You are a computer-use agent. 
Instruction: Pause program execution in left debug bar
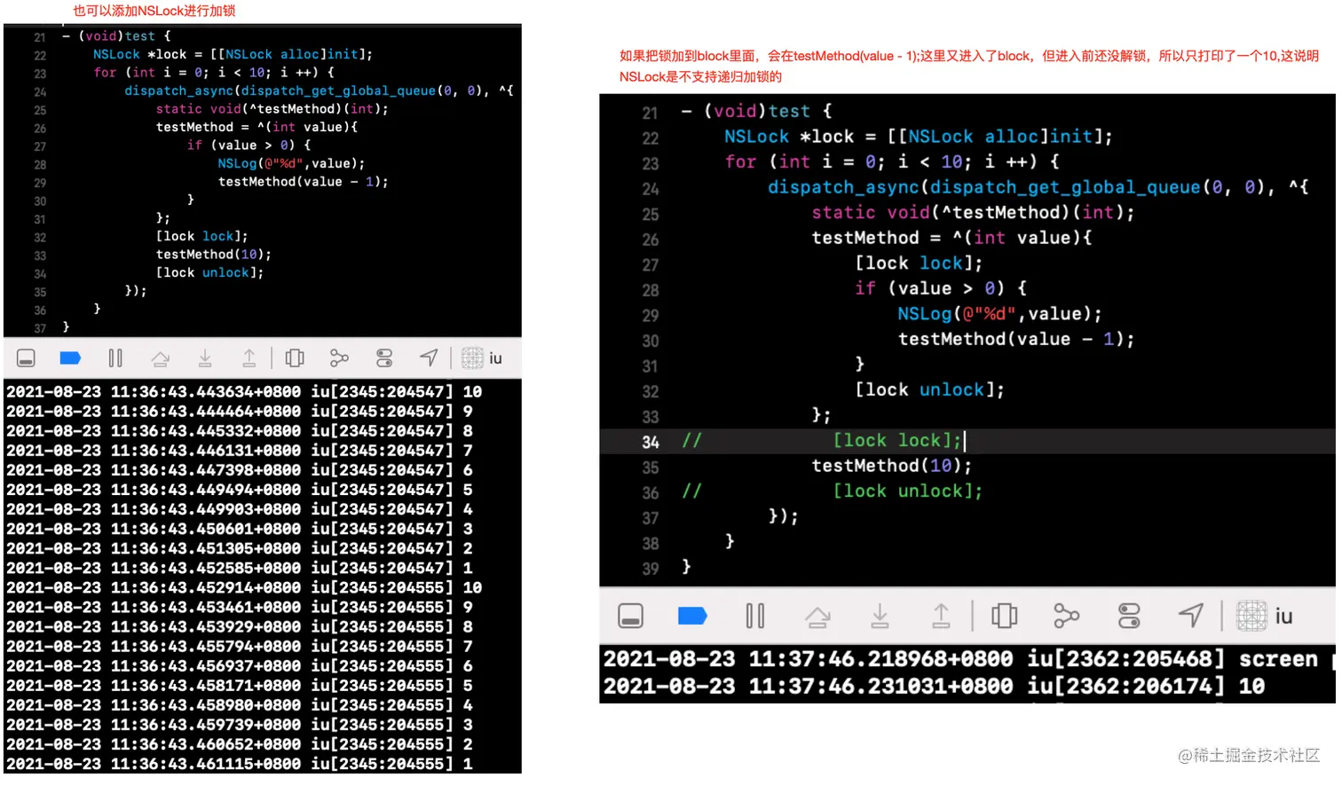coord(115,358)
